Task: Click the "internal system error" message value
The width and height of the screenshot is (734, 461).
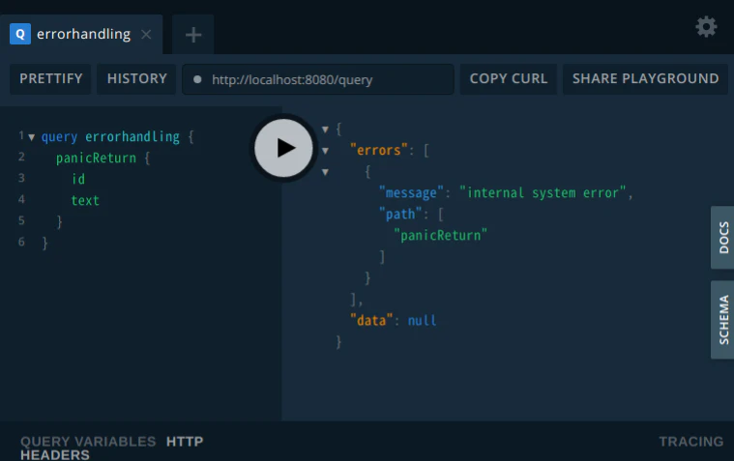Action: click(x=543, y=193)
